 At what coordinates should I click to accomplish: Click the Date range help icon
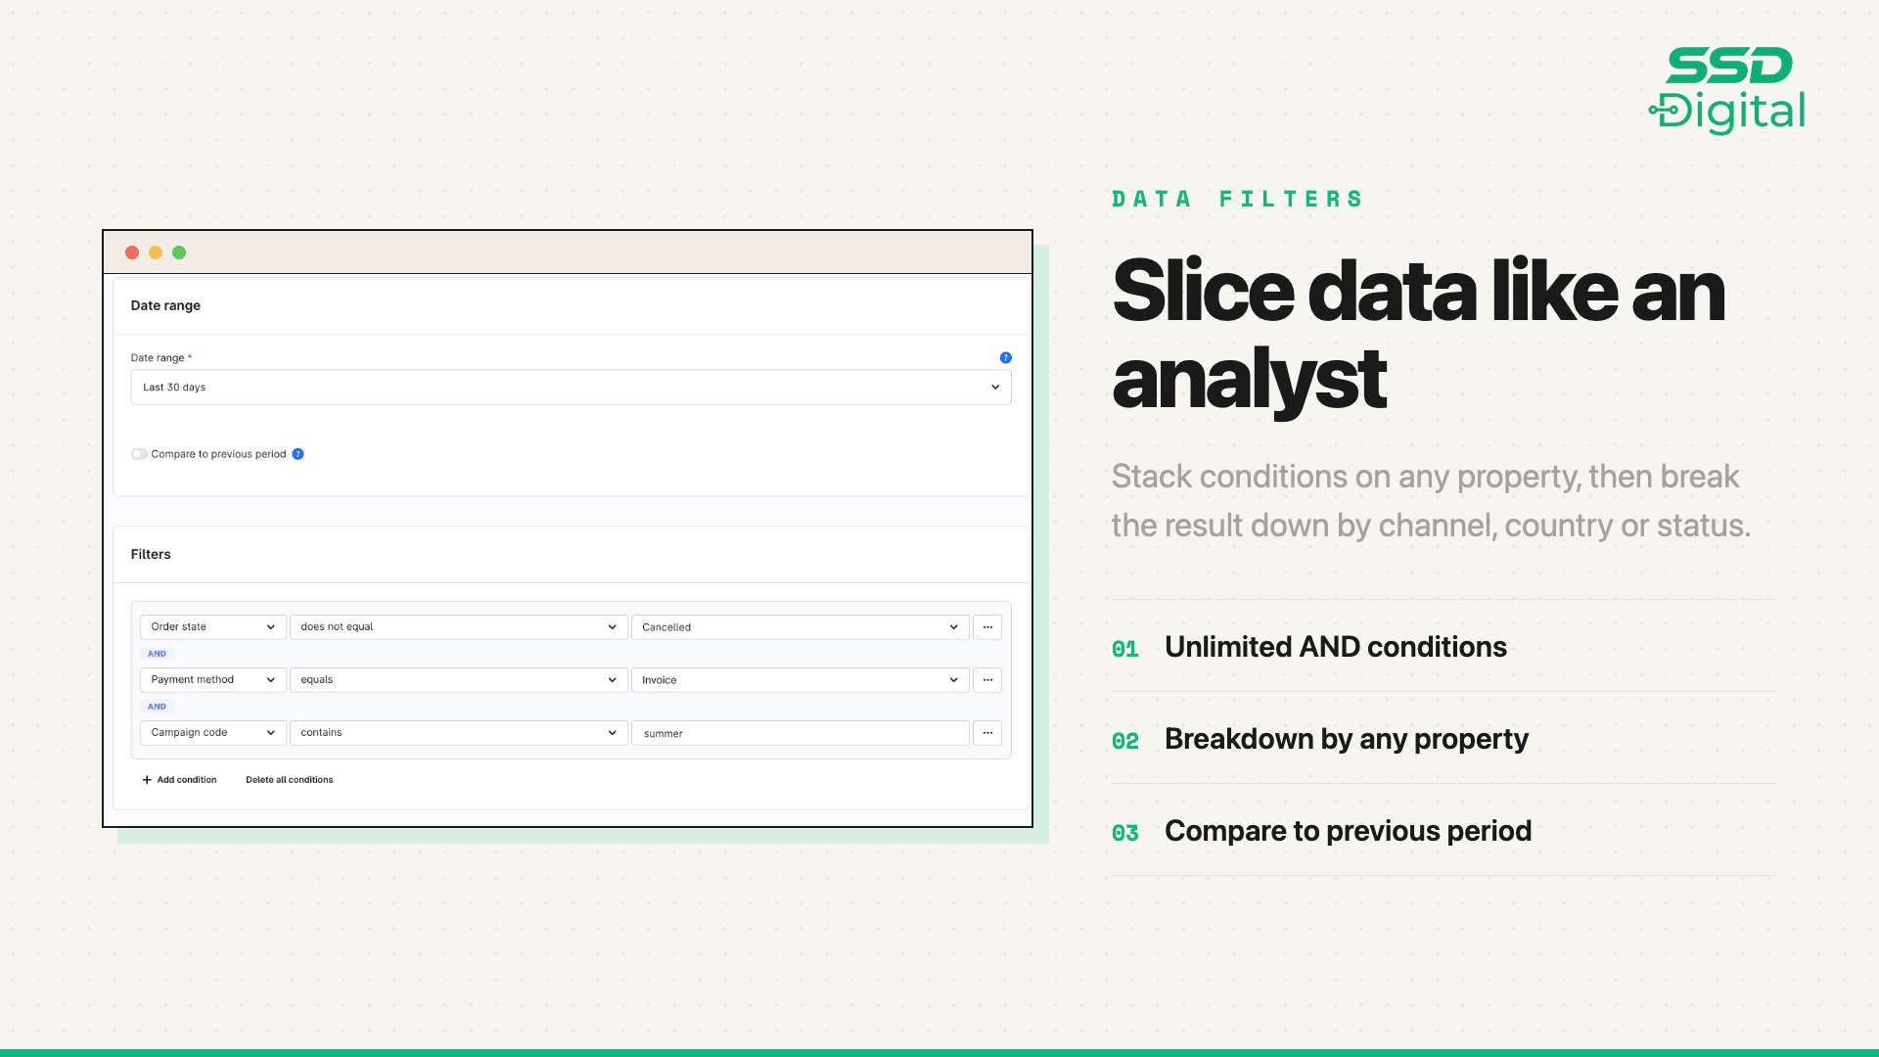point(1005,358)
